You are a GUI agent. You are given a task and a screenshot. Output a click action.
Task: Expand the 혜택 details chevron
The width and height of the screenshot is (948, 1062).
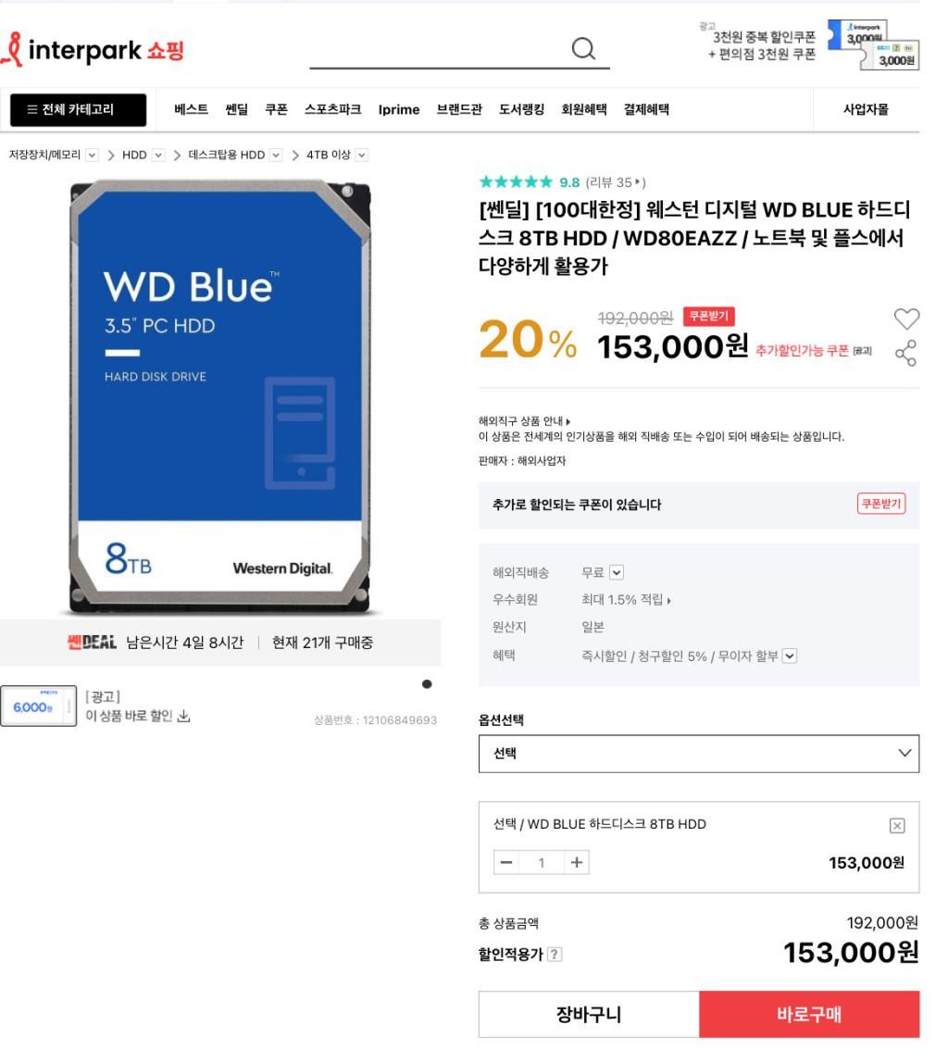click(x=789, y=656)
